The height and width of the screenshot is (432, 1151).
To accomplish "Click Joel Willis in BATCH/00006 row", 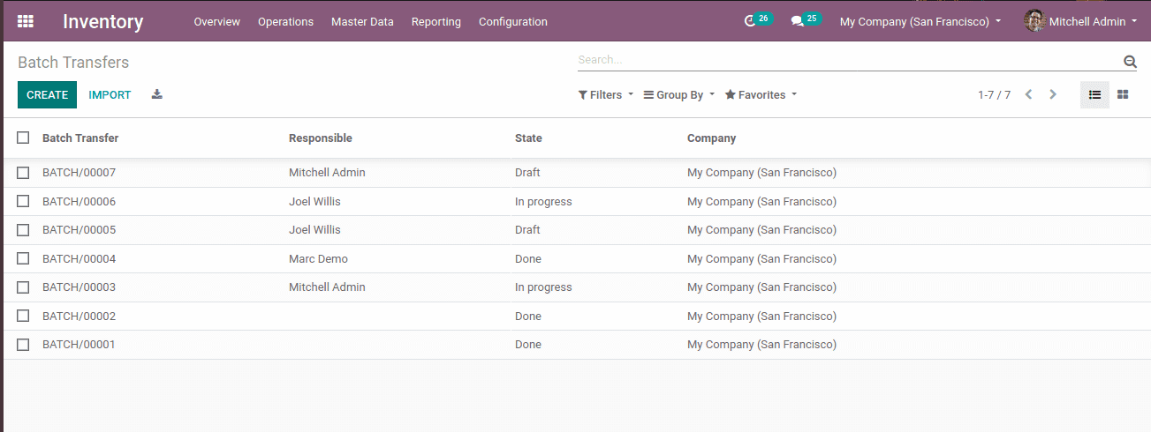I will (314, 201).
